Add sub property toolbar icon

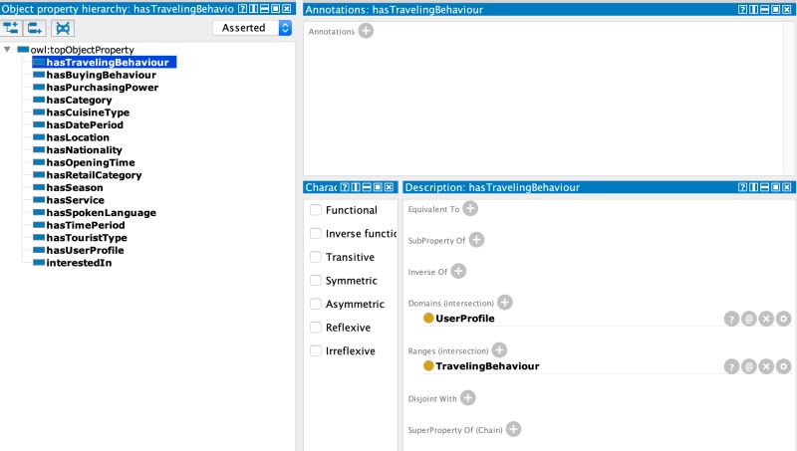[x=11, y=28]
